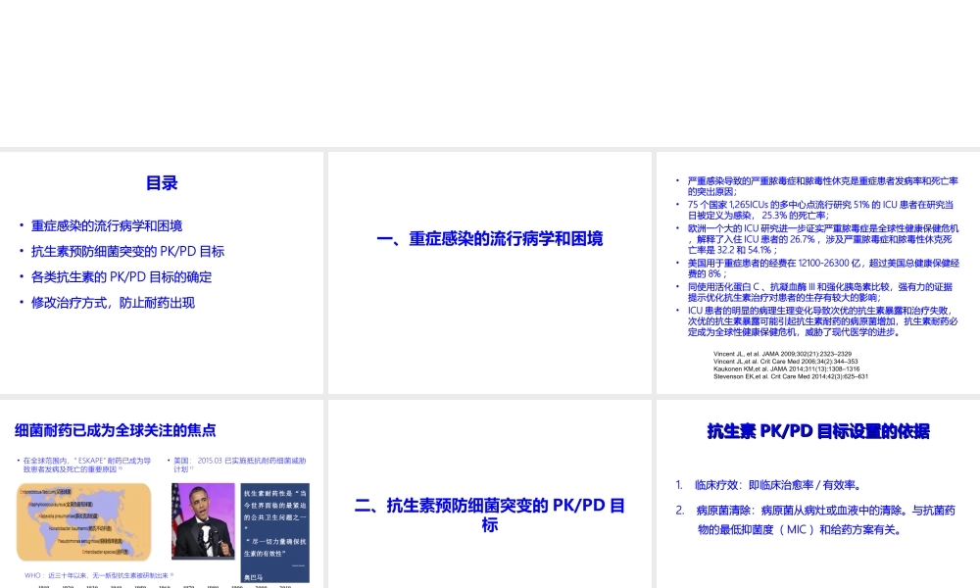Screen dimensions: 980x588
Task: Click the heading 细菌耐药已成为全球关注的焦点
Action: pyautogui.click(x=115, y=430)
